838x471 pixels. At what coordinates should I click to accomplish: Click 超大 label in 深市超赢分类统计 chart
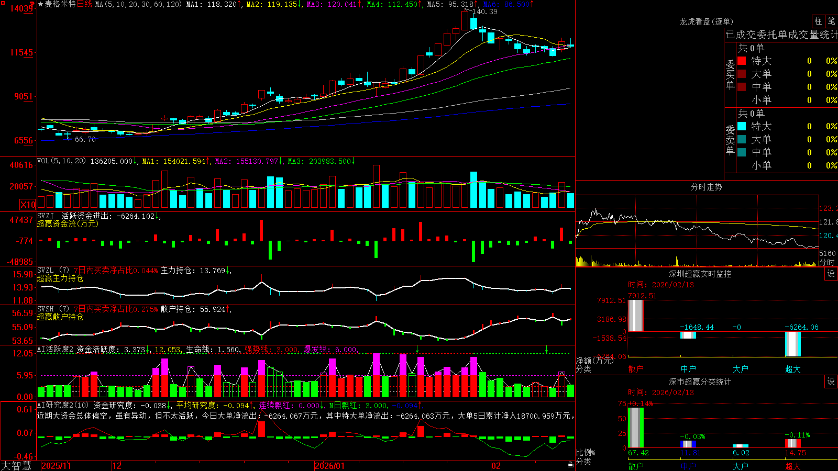point(793,466)
